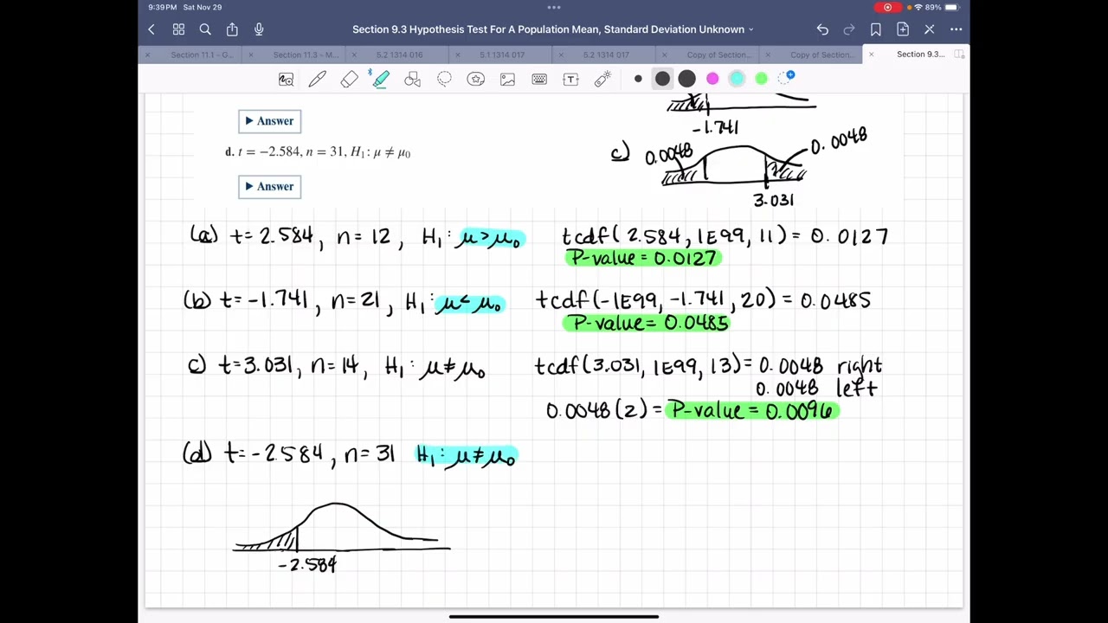Tap the printed problem d text line

[x=318, y=152]
